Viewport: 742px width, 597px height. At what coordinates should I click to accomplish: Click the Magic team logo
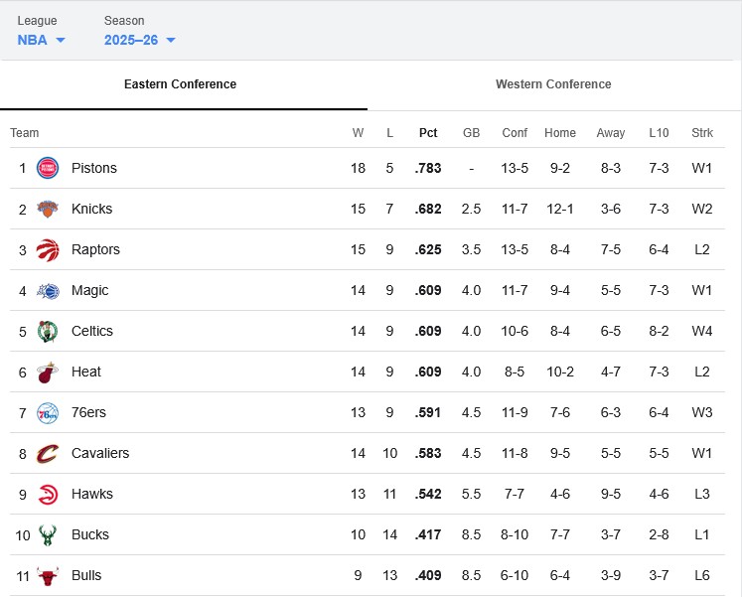pyautogui.click(x=48, y=290)
